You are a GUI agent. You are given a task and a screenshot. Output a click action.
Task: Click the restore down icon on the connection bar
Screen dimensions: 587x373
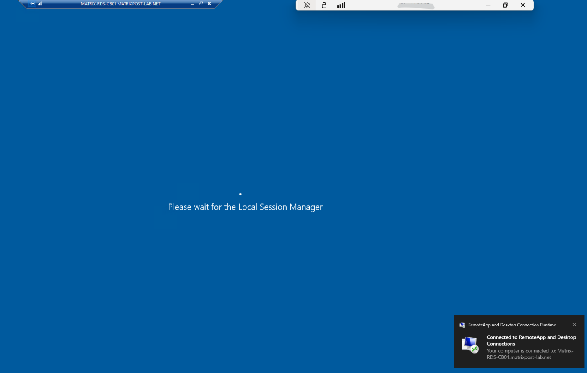pos(201,3)
